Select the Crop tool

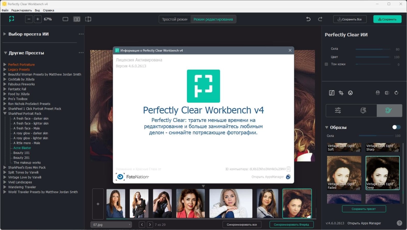(341, 93)
